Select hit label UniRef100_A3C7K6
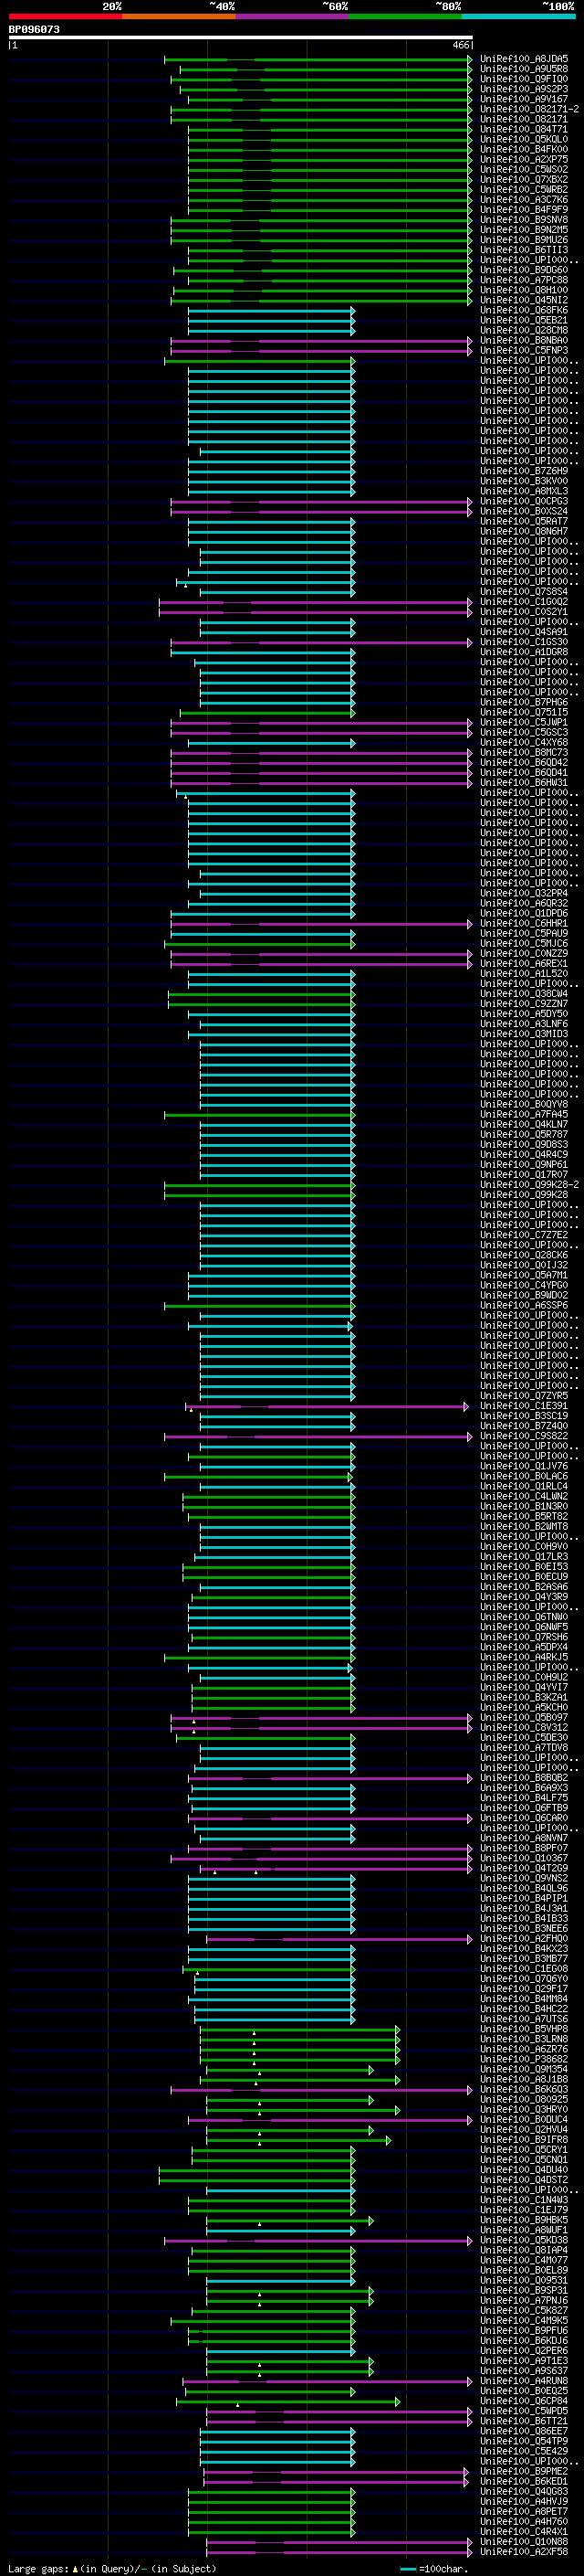 pyautogui.click(x=524, y=200)
